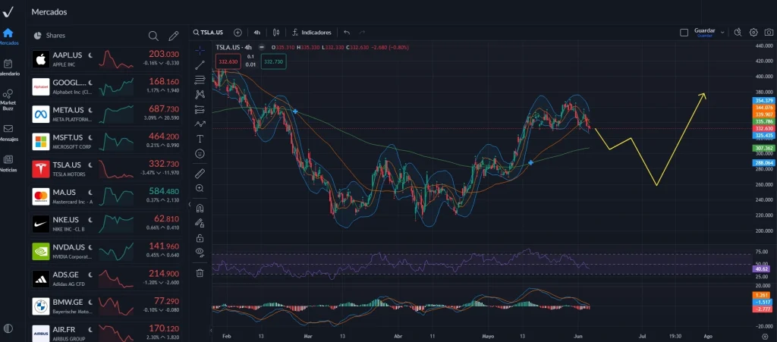Open the candlestick chart type selector
The width and height of the screenshot is (777, 342).
(x=276, y=32)
